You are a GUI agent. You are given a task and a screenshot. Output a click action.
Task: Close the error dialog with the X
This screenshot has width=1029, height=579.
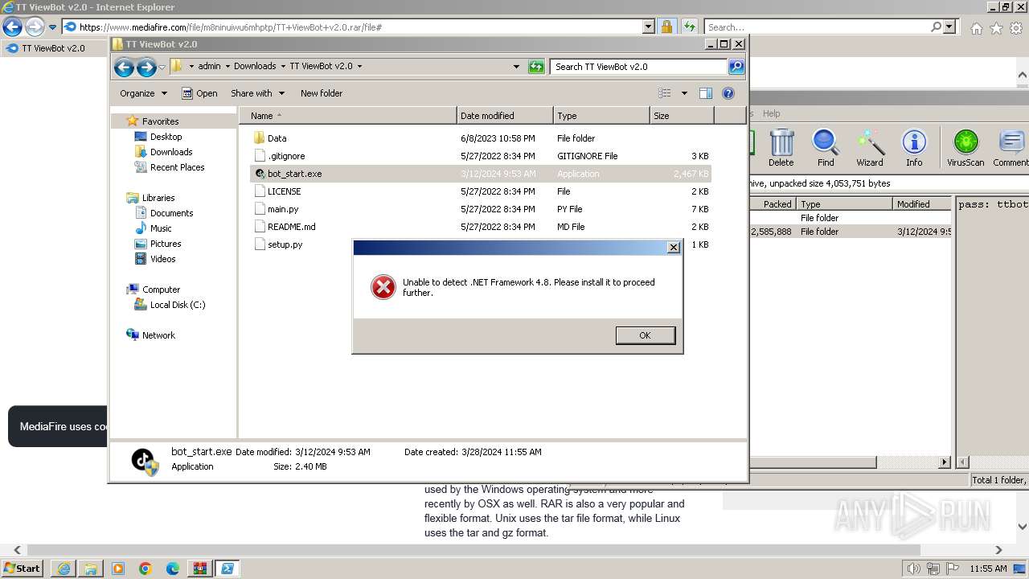click(674, 247)
